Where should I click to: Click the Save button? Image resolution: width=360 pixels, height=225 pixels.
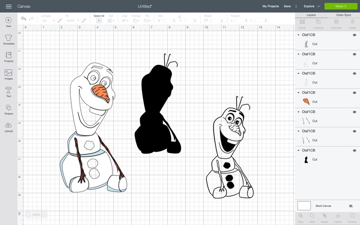[x=287, y=6]
